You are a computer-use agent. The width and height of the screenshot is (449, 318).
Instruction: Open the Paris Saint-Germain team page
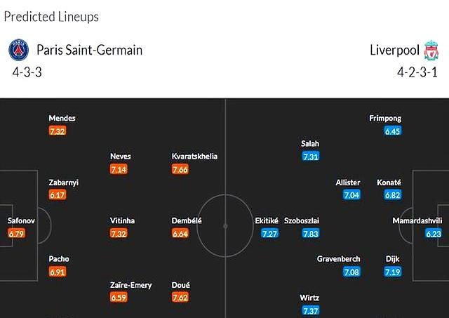click(89, 51)
